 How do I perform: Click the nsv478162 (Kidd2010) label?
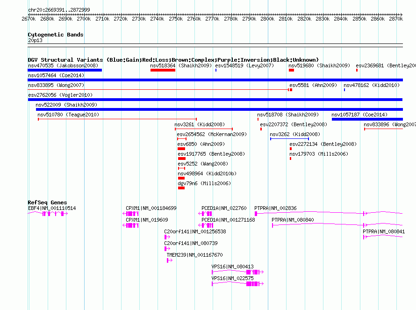(x=372, y=85)
